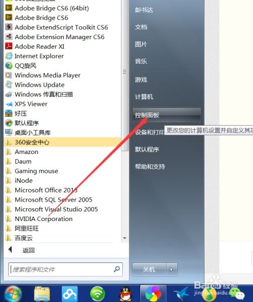Open Windows Explorer folder taskbar icon

tap(42, 294)
